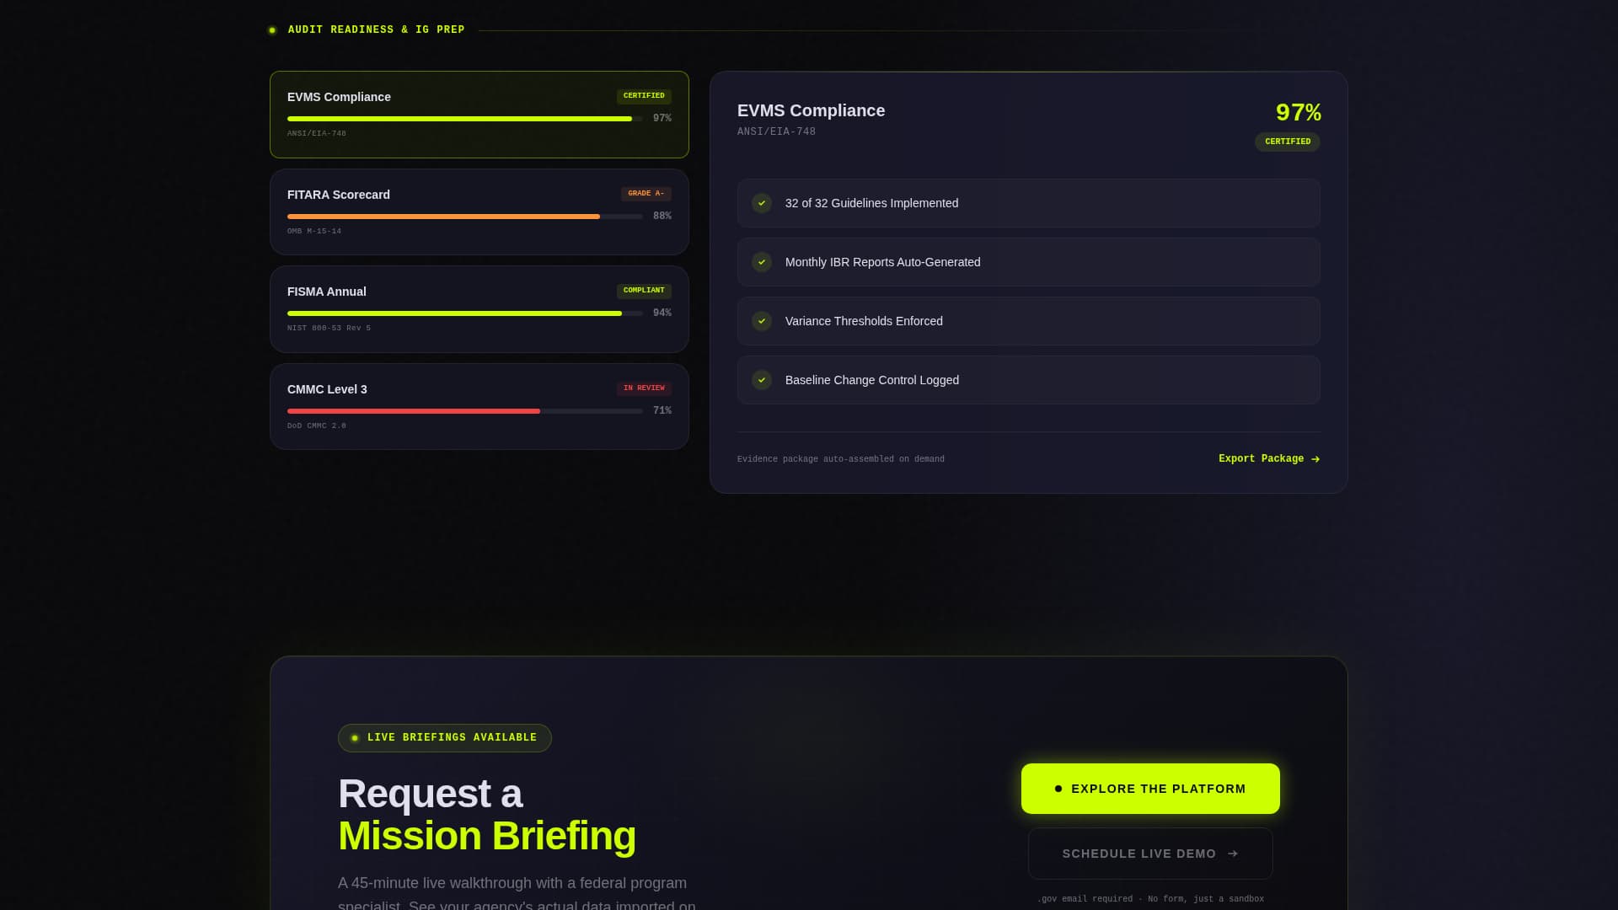Click the Audit Readiness & IG Prep heading
The height and width of the screenshot is (910, 1618).
(376, 29)
